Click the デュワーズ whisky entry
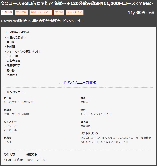157x166 pixels. click(x=10, y=126)
